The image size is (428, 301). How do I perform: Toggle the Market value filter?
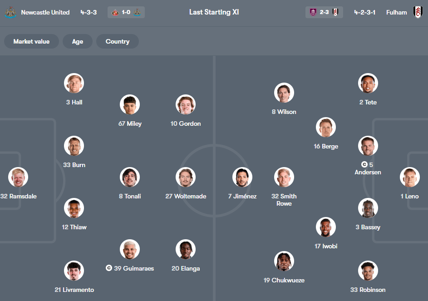click(x=31, y=41)
